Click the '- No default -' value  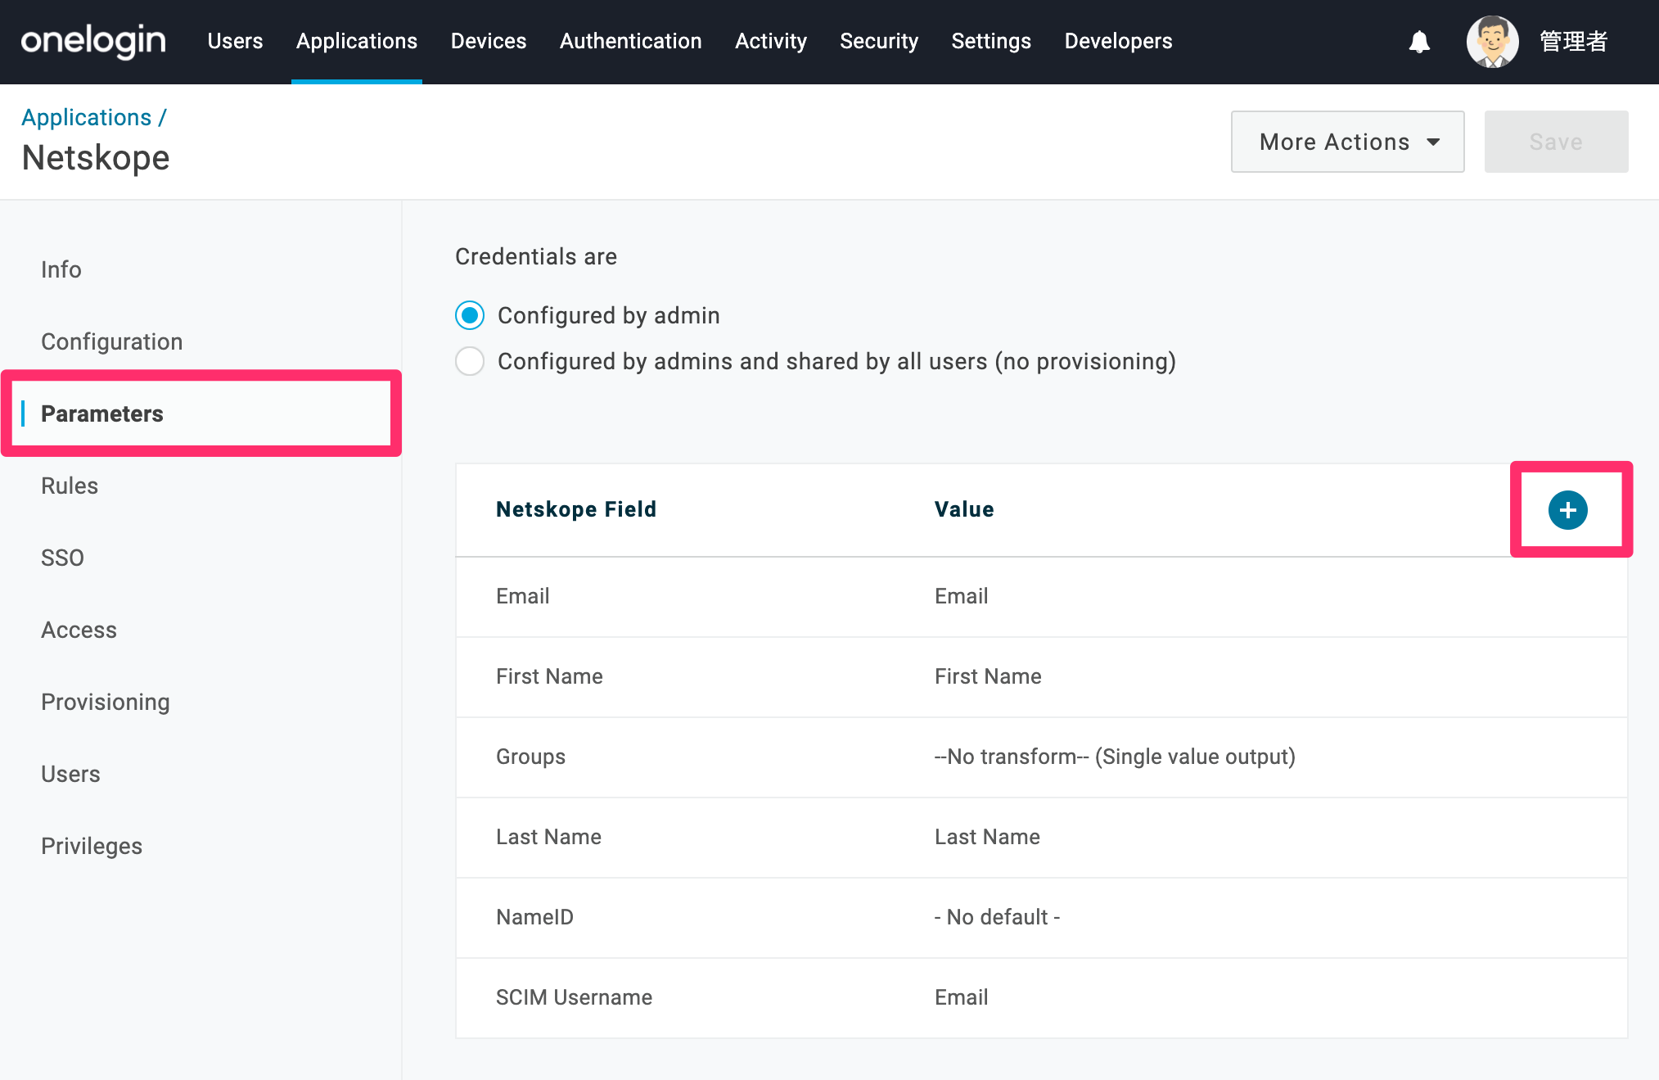(997, 917)
